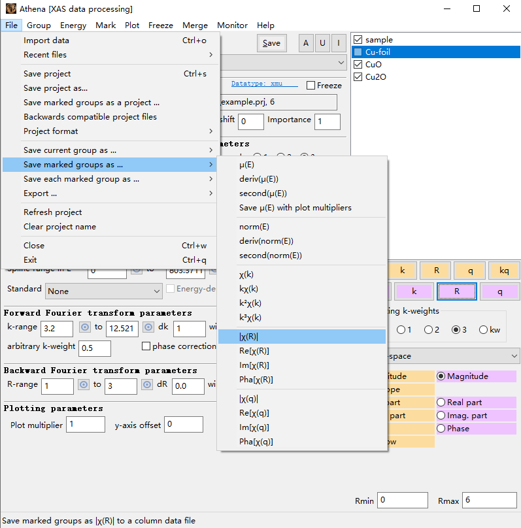Click Pha[χ(R)] submenu entry
Screen dimensions: 521x528
tap(302, 380)
